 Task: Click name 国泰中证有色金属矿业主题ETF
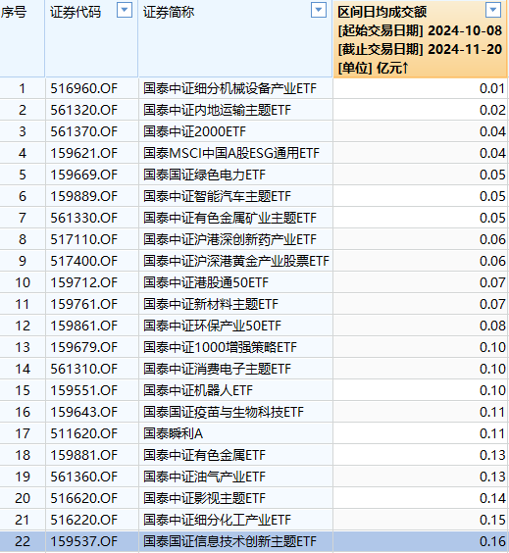230,218
